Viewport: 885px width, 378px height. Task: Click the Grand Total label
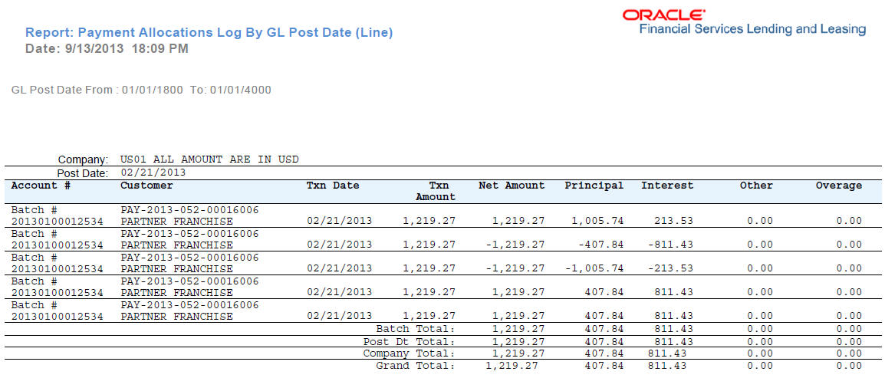[416, 366]
